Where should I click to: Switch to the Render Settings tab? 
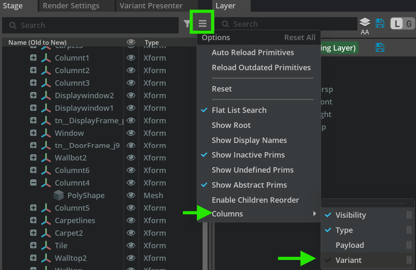click(x=71, y=6)
